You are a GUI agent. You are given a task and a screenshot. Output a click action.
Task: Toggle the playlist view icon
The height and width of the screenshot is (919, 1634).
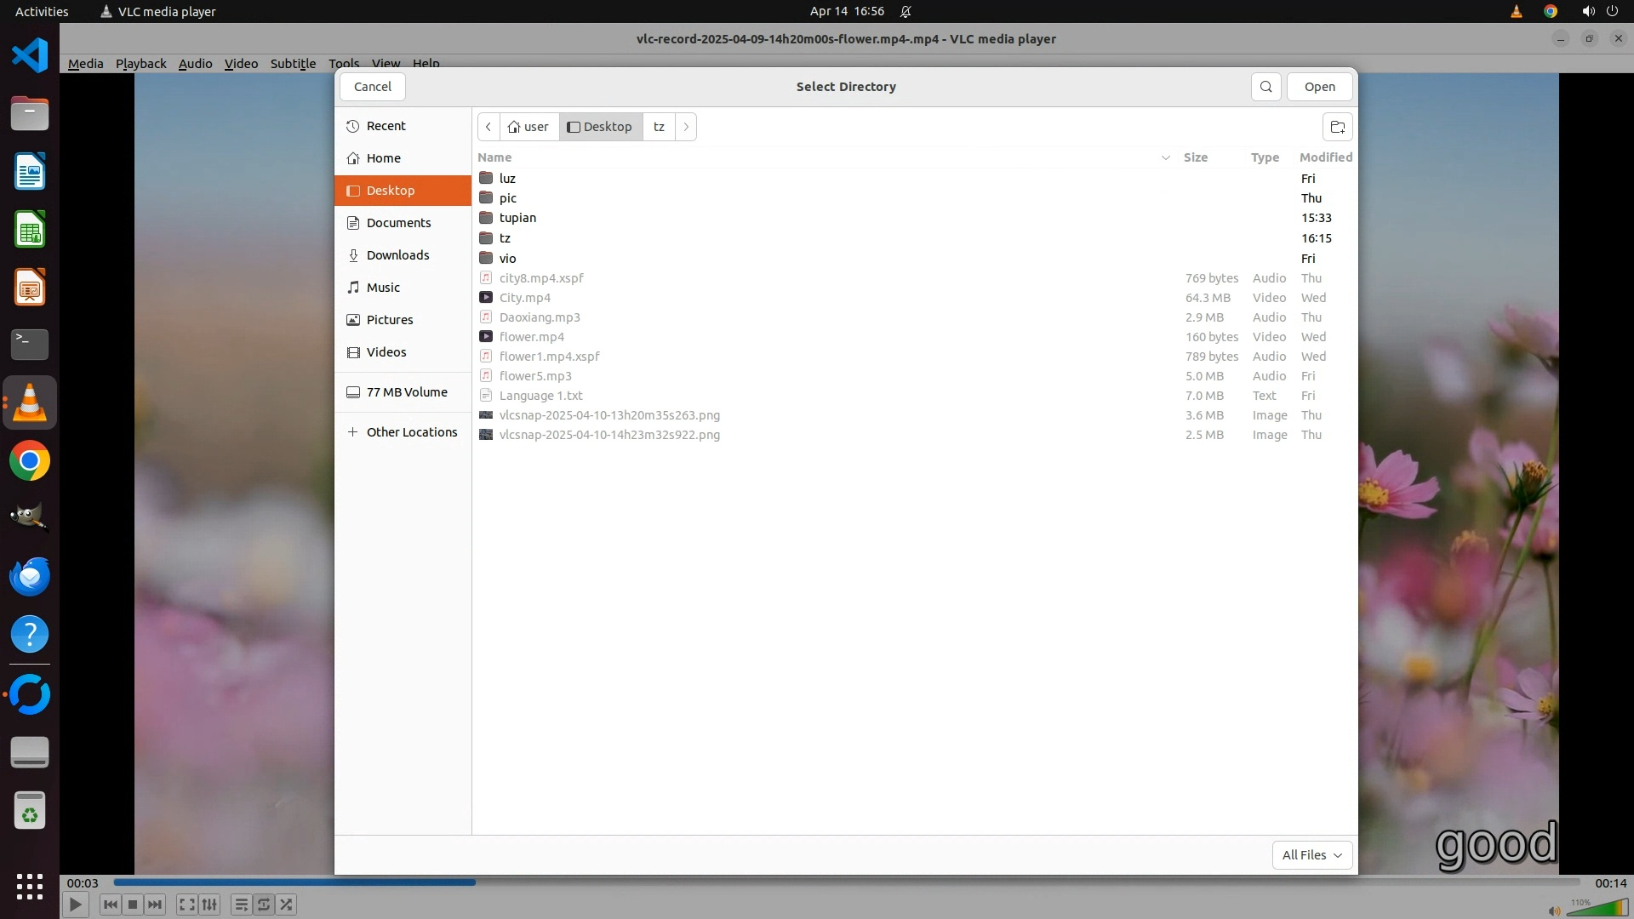click(x=241, y=905)
